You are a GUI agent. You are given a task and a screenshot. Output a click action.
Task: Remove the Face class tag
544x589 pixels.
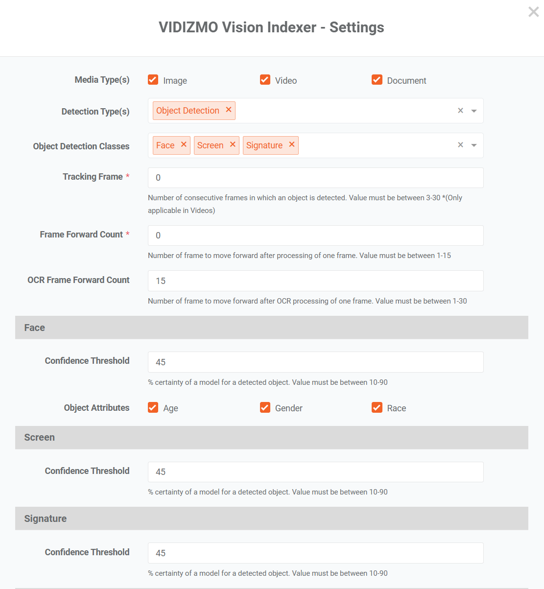click(x=184, y=145)
